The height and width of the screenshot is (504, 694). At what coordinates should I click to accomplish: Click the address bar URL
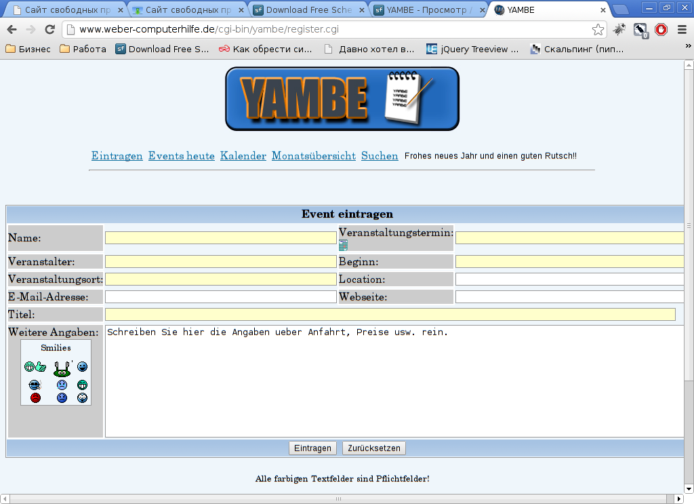click(x=209, y=29)
